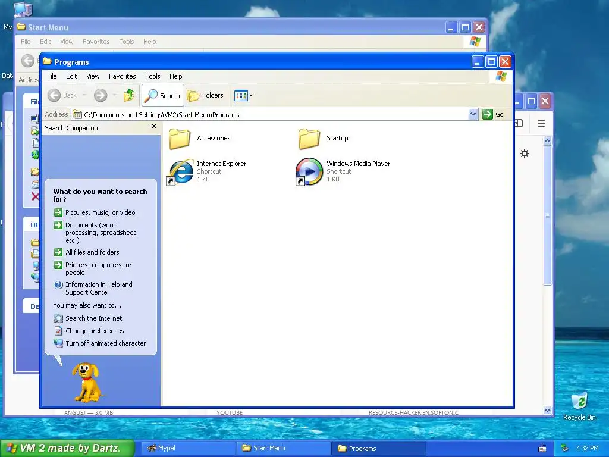This screenshot has width=609, height=457.
Task: Open the View menu in Programs window
Action: point(93,76)
